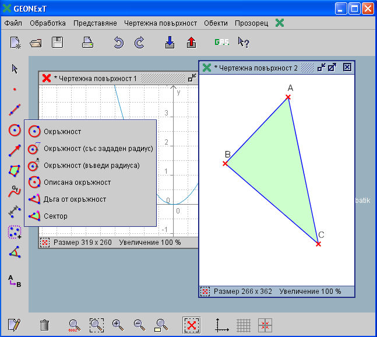Viewport: 377px width, 337px height.
Task: Select the function graph tool
Action: (x=15, y=191)
